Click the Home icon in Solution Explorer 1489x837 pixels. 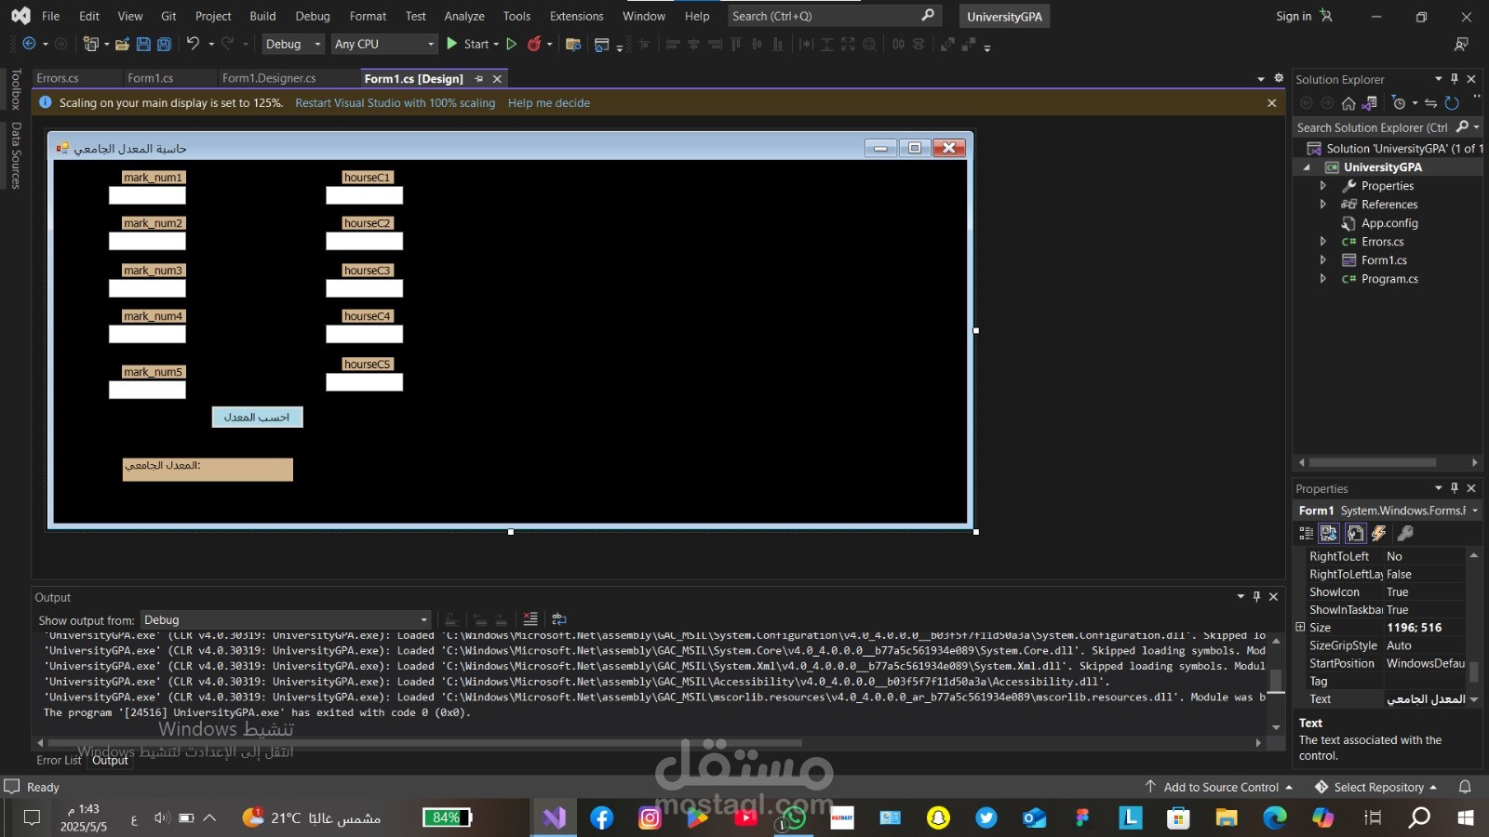[x=1348, y=103]
